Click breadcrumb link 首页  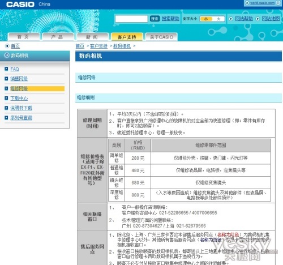point(80,46)
